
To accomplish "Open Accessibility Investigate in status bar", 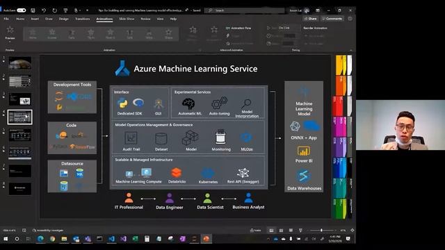I will click(48, 230).
